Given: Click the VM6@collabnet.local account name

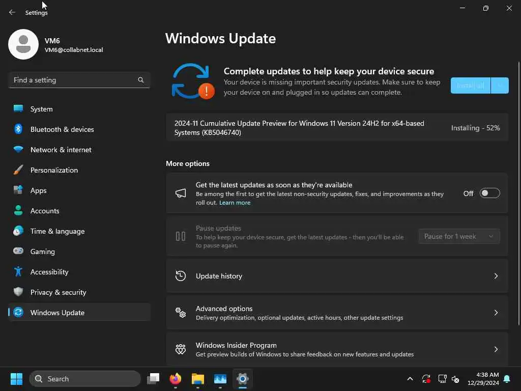Looking at the screenshot, I should click(74, 50).
